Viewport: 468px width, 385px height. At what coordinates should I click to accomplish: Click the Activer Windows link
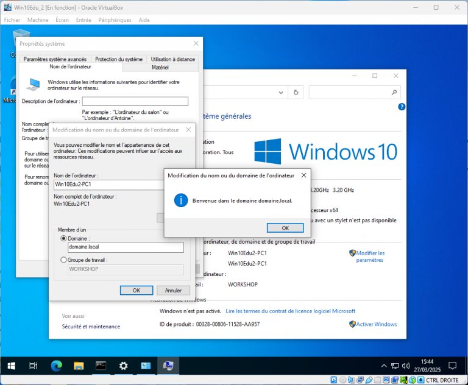(x=376, y=324)
